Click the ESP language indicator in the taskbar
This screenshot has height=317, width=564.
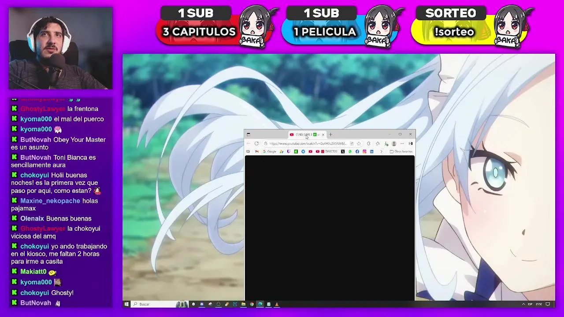pos(531,304)
